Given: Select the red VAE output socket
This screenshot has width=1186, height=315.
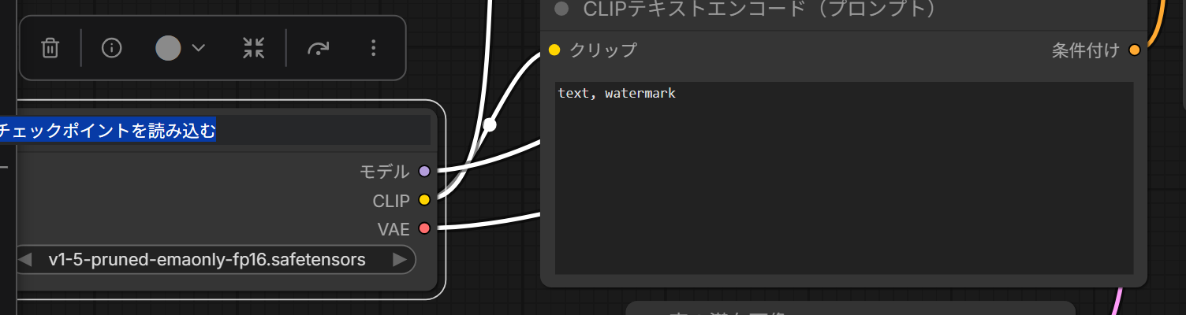Looking at the screenshot, I should pos(424,228).
